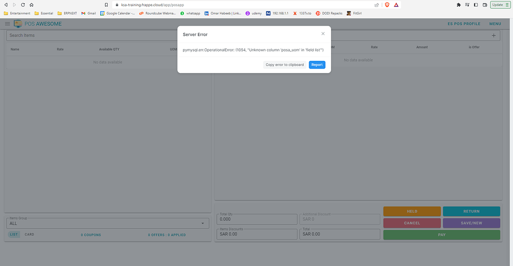Report the server error
Image resolution: width=513 pixels, height=266 pixels.
tap(317, 64)
